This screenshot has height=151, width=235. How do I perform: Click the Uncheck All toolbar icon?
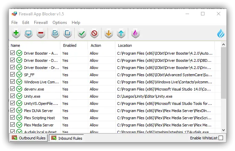coord(68,33)
